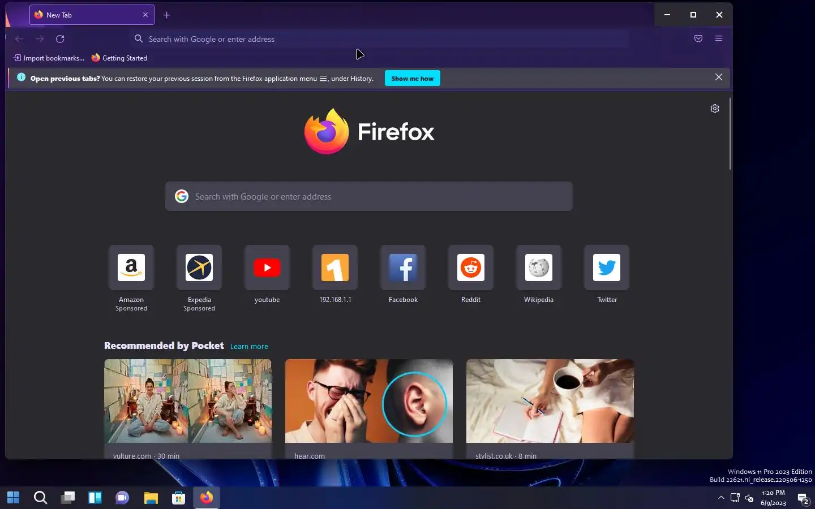The image size is (815, 509).
Task: Open the Getting Started bookmark
Action: 119,58
